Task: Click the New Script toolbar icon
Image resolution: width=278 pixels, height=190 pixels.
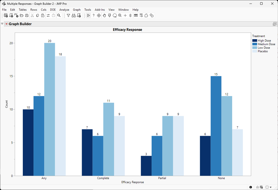Action: [x=11, y=16]
